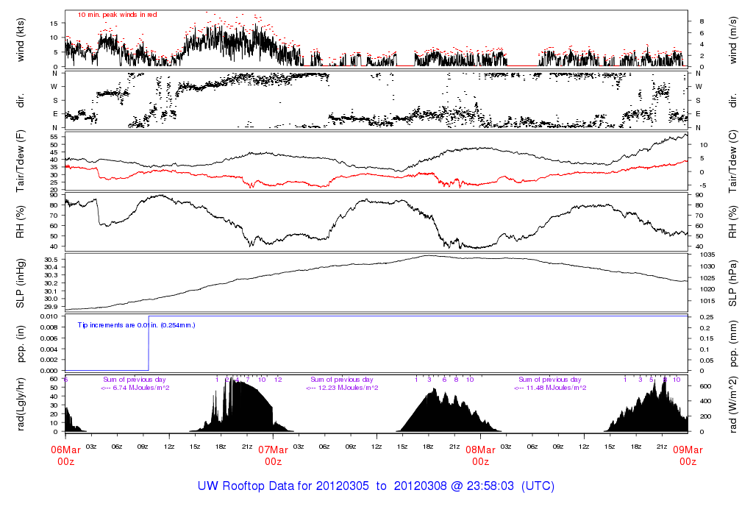The width and height of the screenshot is (753, 515).
Task: Click the '0.25' precipitation mm tick
Action: pyautogui.click(x=705, y=317)
